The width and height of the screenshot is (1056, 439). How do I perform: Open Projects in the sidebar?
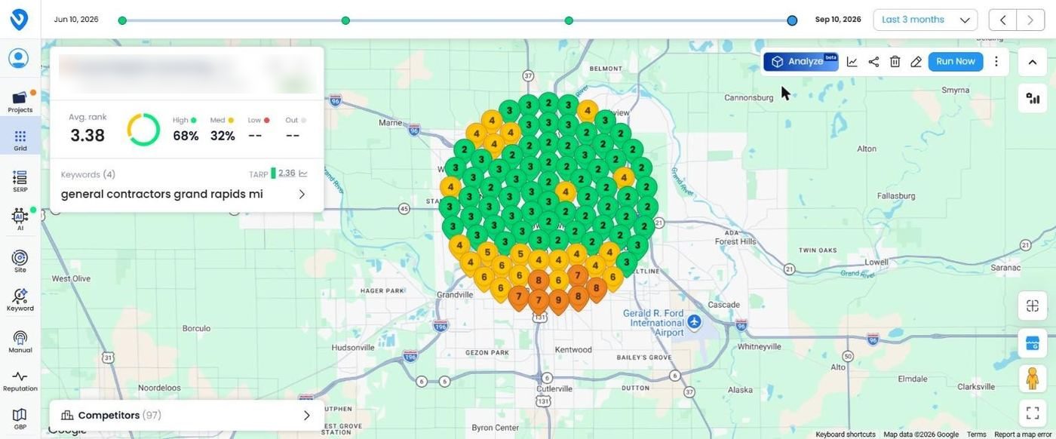(x=20, y=101)
